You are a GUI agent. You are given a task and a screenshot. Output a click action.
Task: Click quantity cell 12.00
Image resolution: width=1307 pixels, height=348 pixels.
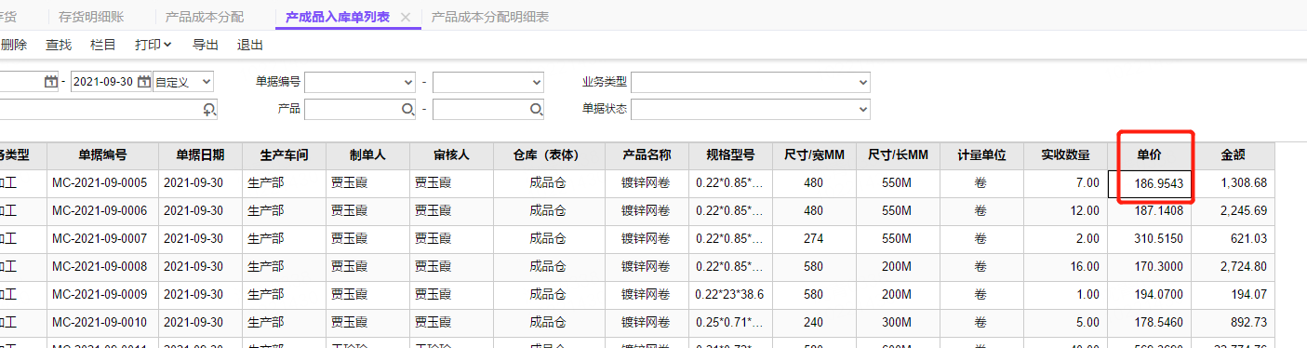[1065, 211]
